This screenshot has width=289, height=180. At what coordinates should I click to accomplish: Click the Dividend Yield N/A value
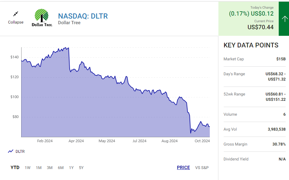(282, 159)
